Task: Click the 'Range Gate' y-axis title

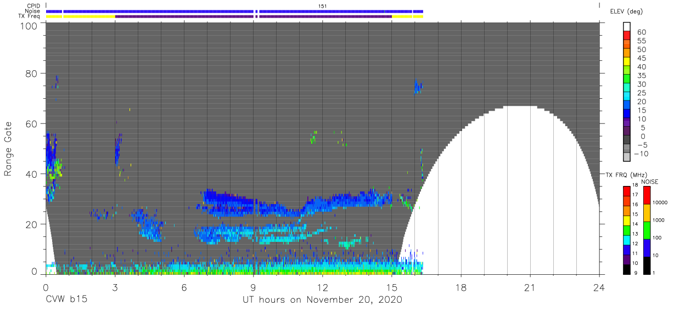Action: [9, 148]
